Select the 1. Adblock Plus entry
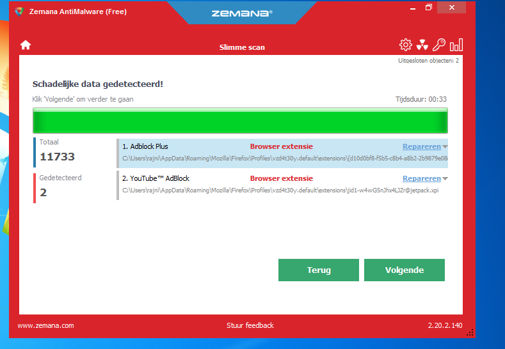The height and width of the screenshot is (349, 505). click(x=282, y=153)
